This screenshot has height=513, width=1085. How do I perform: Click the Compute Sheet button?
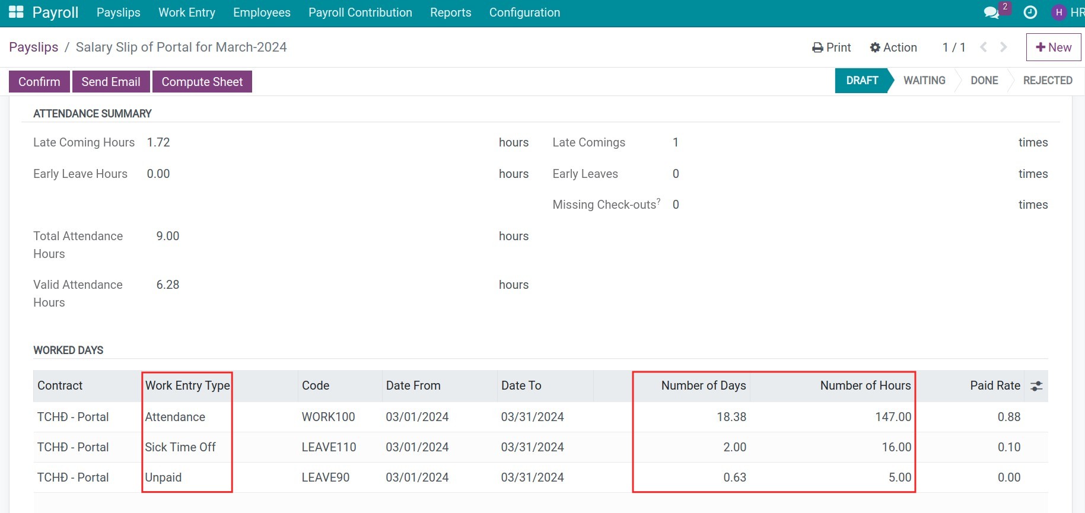[202, 82]
